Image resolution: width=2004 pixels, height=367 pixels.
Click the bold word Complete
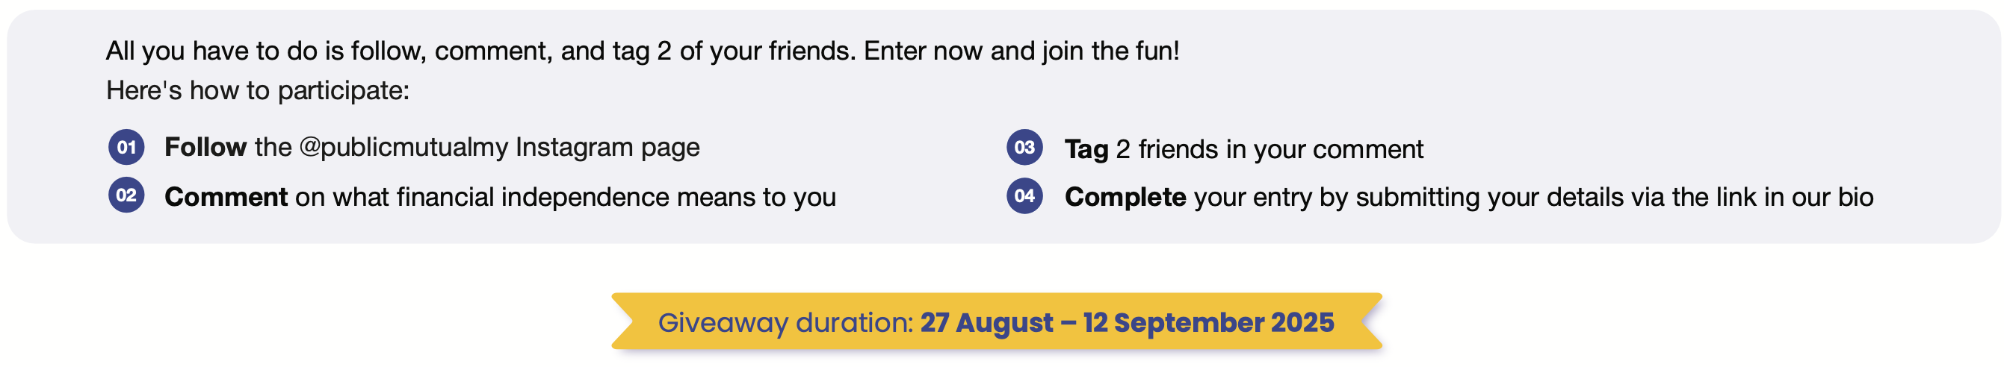pyautogui.click(x=1125, y=197)
